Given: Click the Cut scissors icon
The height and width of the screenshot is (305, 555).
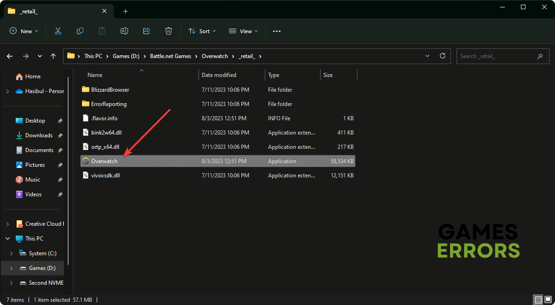Looking at the screenshot, I should (x=58, y=31).
